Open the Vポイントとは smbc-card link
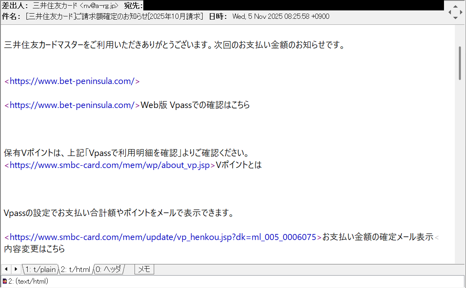The image size is (466, 288). [108, 165]
